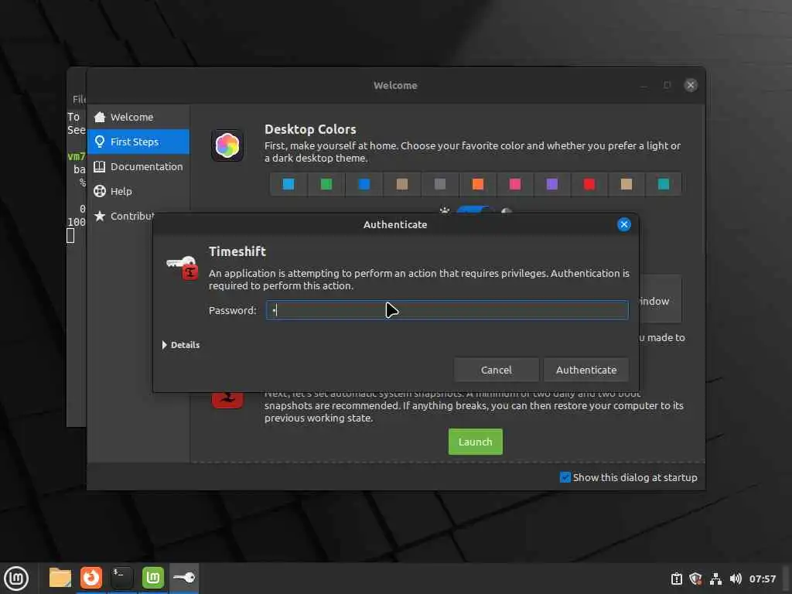This screenshot has width=792, height=594.
Task: Select First Steps in sidebar
Action: coord(138,142)
